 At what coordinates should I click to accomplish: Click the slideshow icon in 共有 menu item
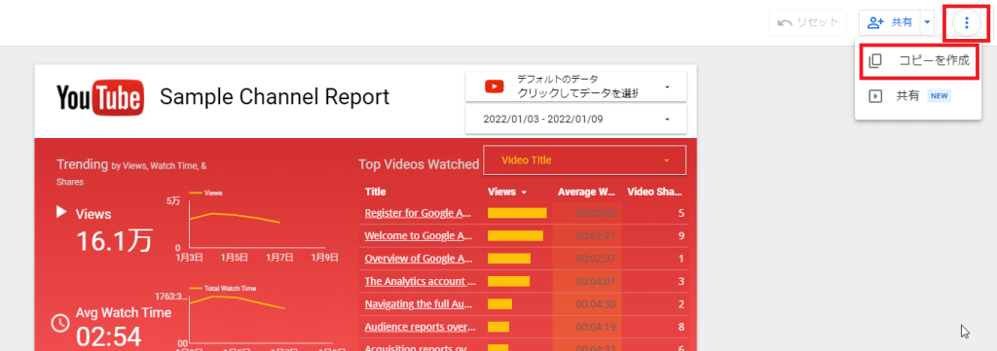[x=875, y=96]
